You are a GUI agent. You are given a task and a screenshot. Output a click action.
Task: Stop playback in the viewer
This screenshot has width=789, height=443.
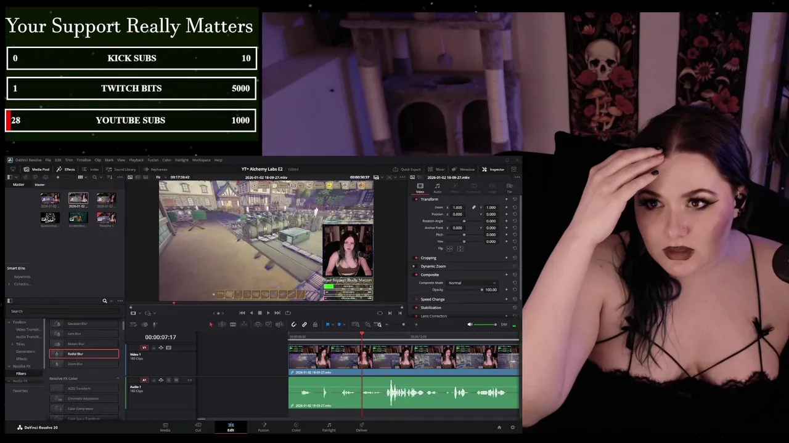click(x=260, y=313)
